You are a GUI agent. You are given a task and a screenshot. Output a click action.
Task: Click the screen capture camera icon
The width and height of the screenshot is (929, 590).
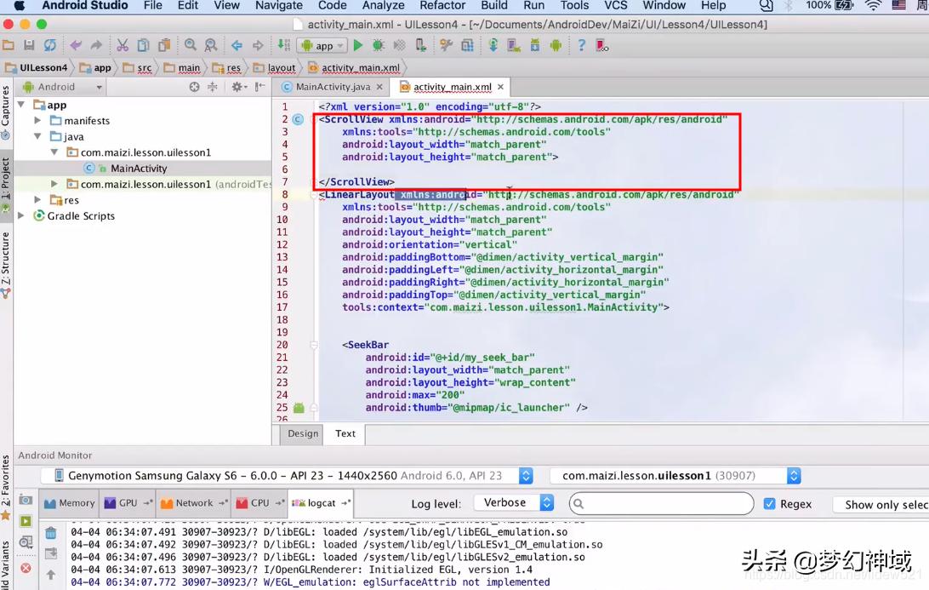26,500
